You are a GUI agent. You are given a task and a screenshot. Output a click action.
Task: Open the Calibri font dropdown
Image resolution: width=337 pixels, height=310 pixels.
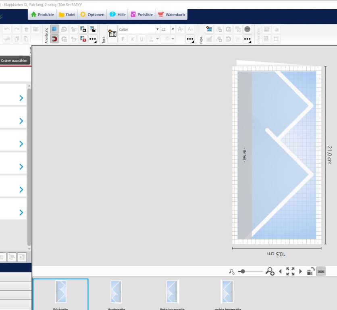[157, 29]
